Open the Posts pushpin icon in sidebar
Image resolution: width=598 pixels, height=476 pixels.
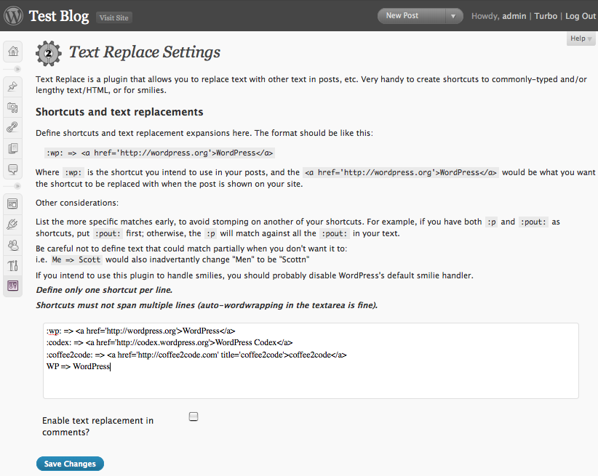coord(13,87)
